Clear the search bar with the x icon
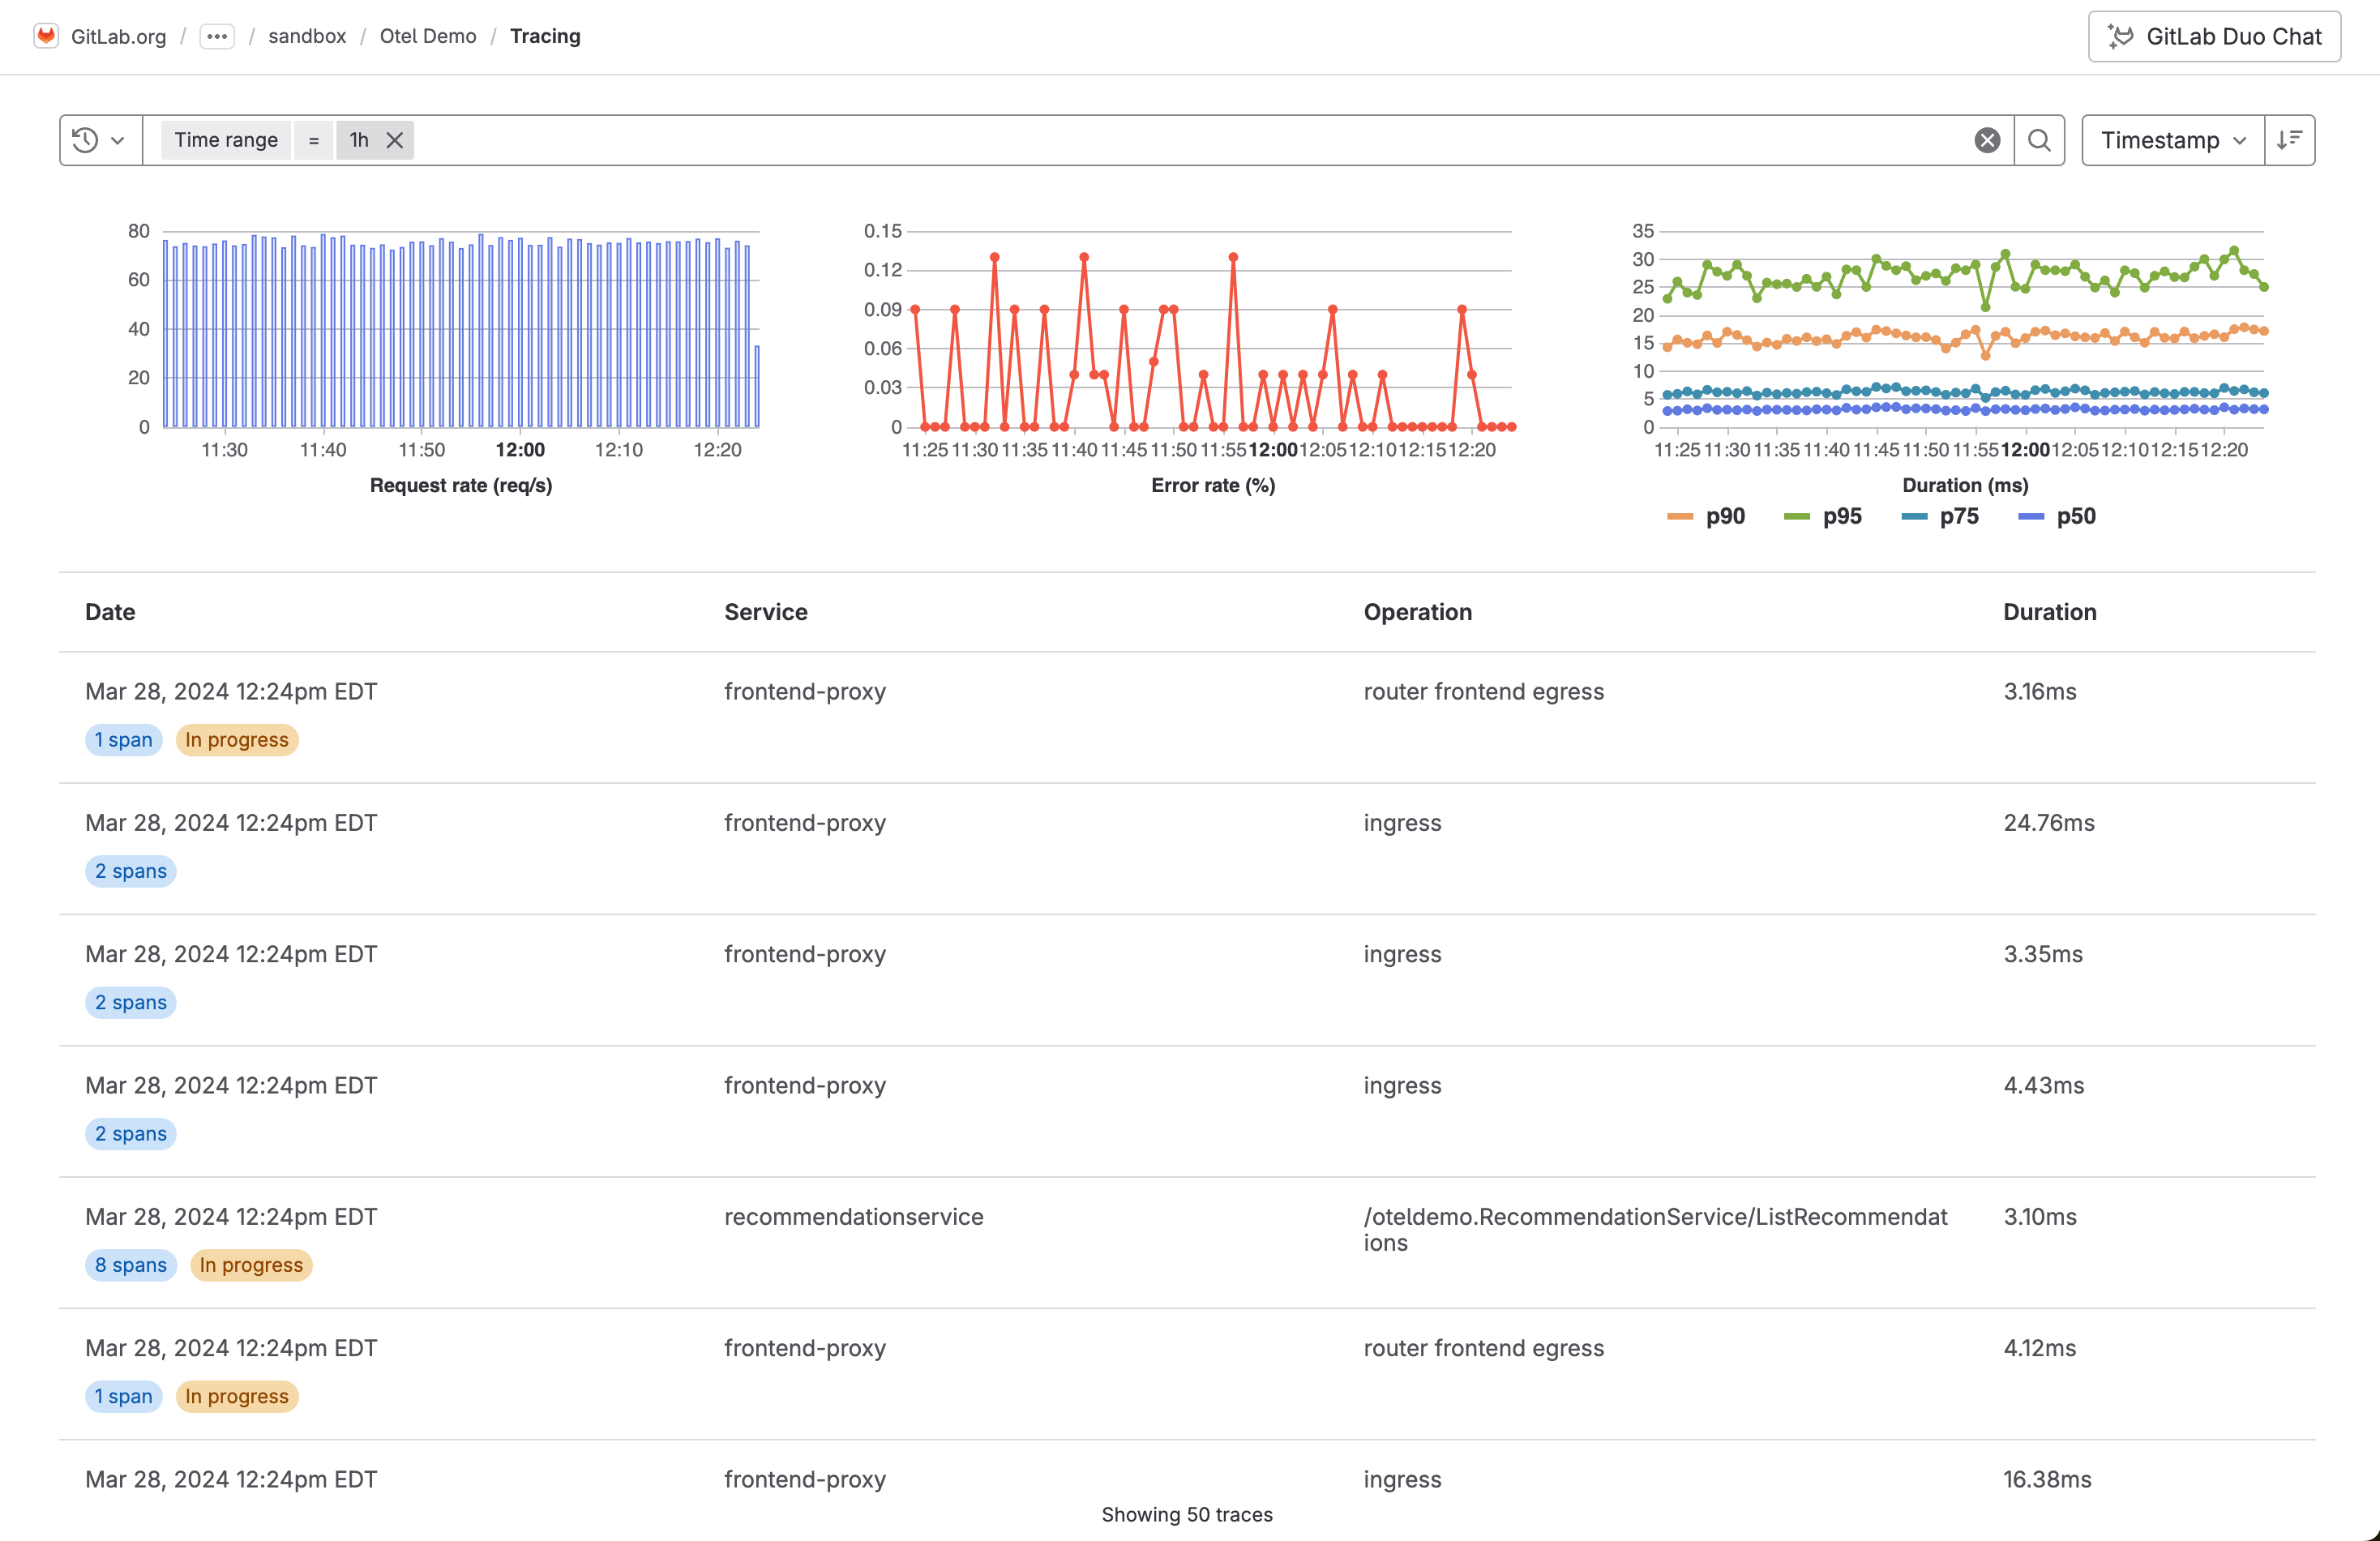2380x1541 pixels. pos(1988,140)
